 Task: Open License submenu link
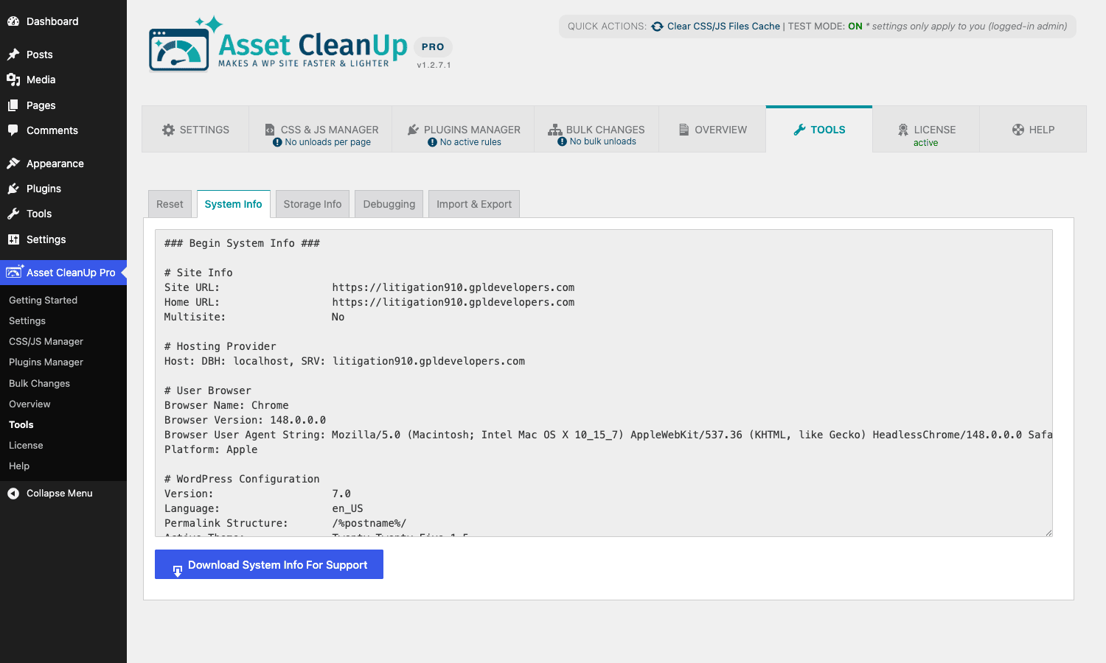26,445
